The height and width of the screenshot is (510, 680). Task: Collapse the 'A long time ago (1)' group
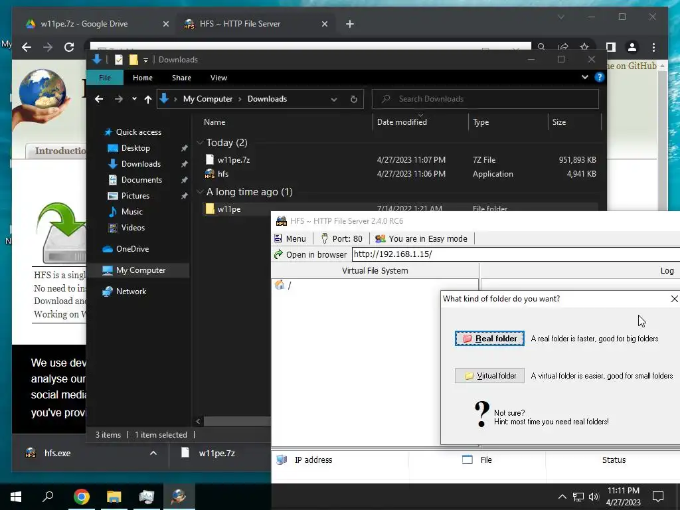[x=200, y=192]
